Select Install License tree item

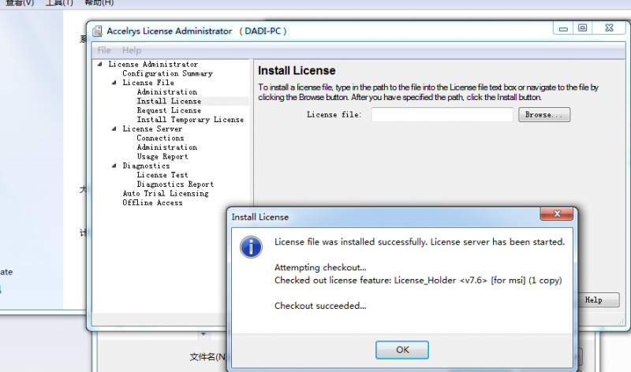[x=169, y=101]
